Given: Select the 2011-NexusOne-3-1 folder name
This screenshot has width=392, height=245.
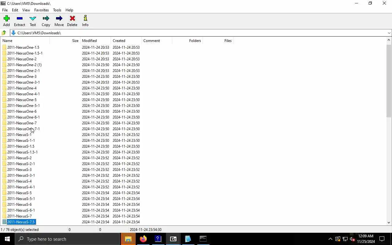Looking at the screenshot, I should [x=24, y=82].
